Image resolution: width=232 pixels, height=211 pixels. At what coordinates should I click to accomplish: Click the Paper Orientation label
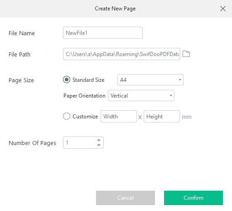coord(84,96)
